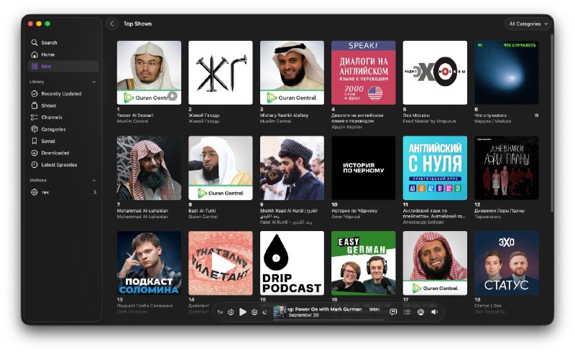Start playback with the play button
Viewport: 575px width, 353px height.
pyautogui.click(x=243, y=312)
